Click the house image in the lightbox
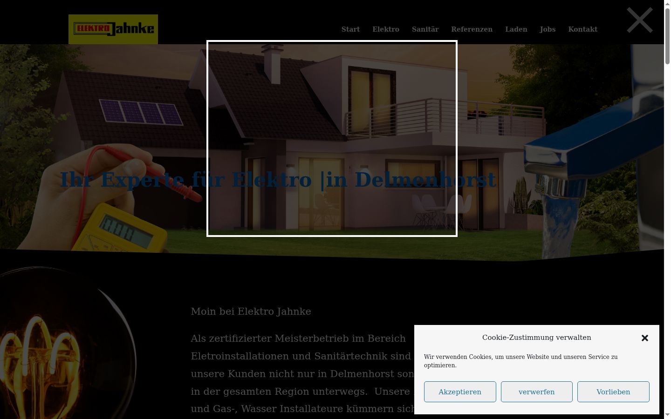The width and height of the screenshot is (671, 419). coord(332,138)
